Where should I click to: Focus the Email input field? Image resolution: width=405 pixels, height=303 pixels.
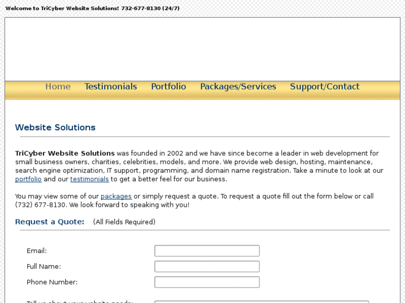(x=207, y=251)
